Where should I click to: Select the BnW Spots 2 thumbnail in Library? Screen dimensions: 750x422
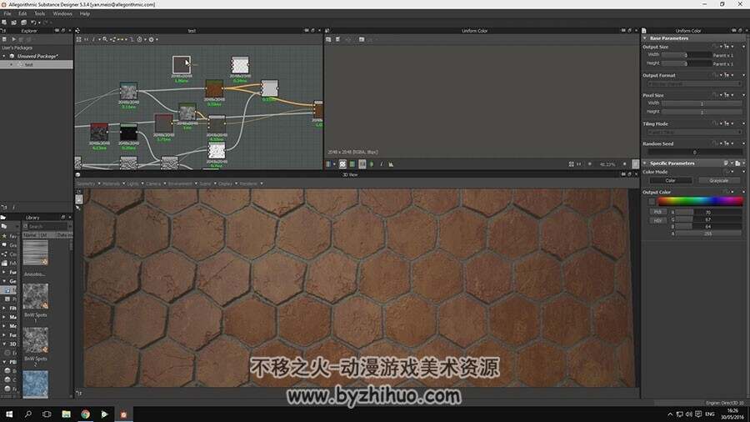tap(35, 339)
